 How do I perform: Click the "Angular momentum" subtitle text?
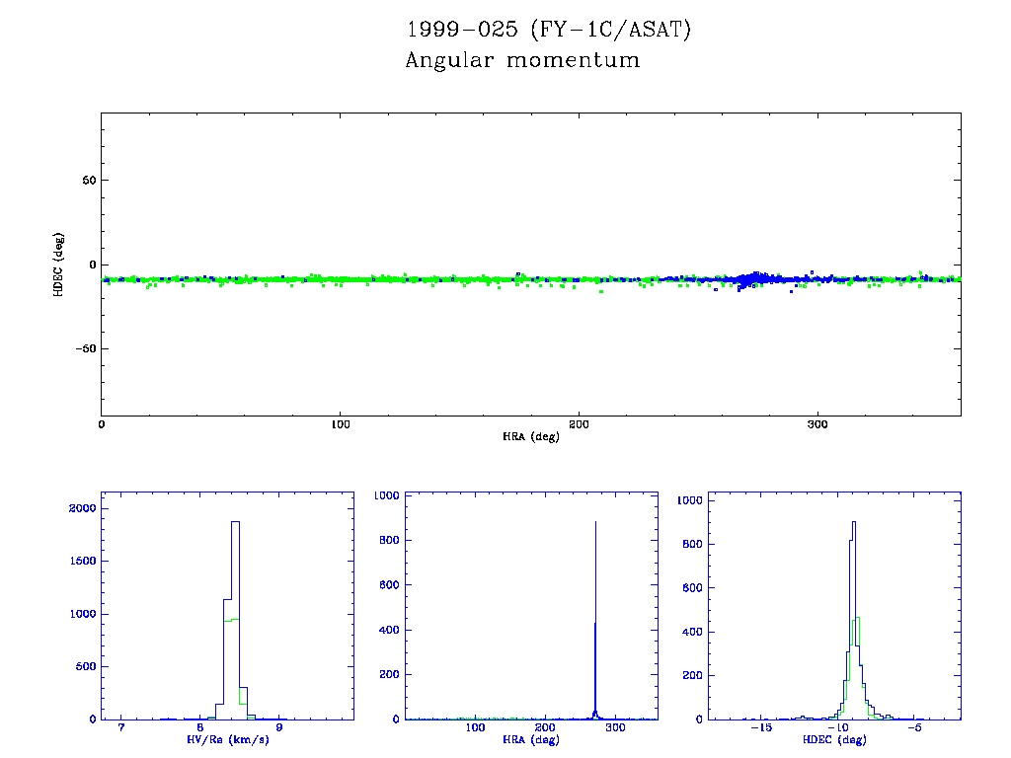coord(522,60)
